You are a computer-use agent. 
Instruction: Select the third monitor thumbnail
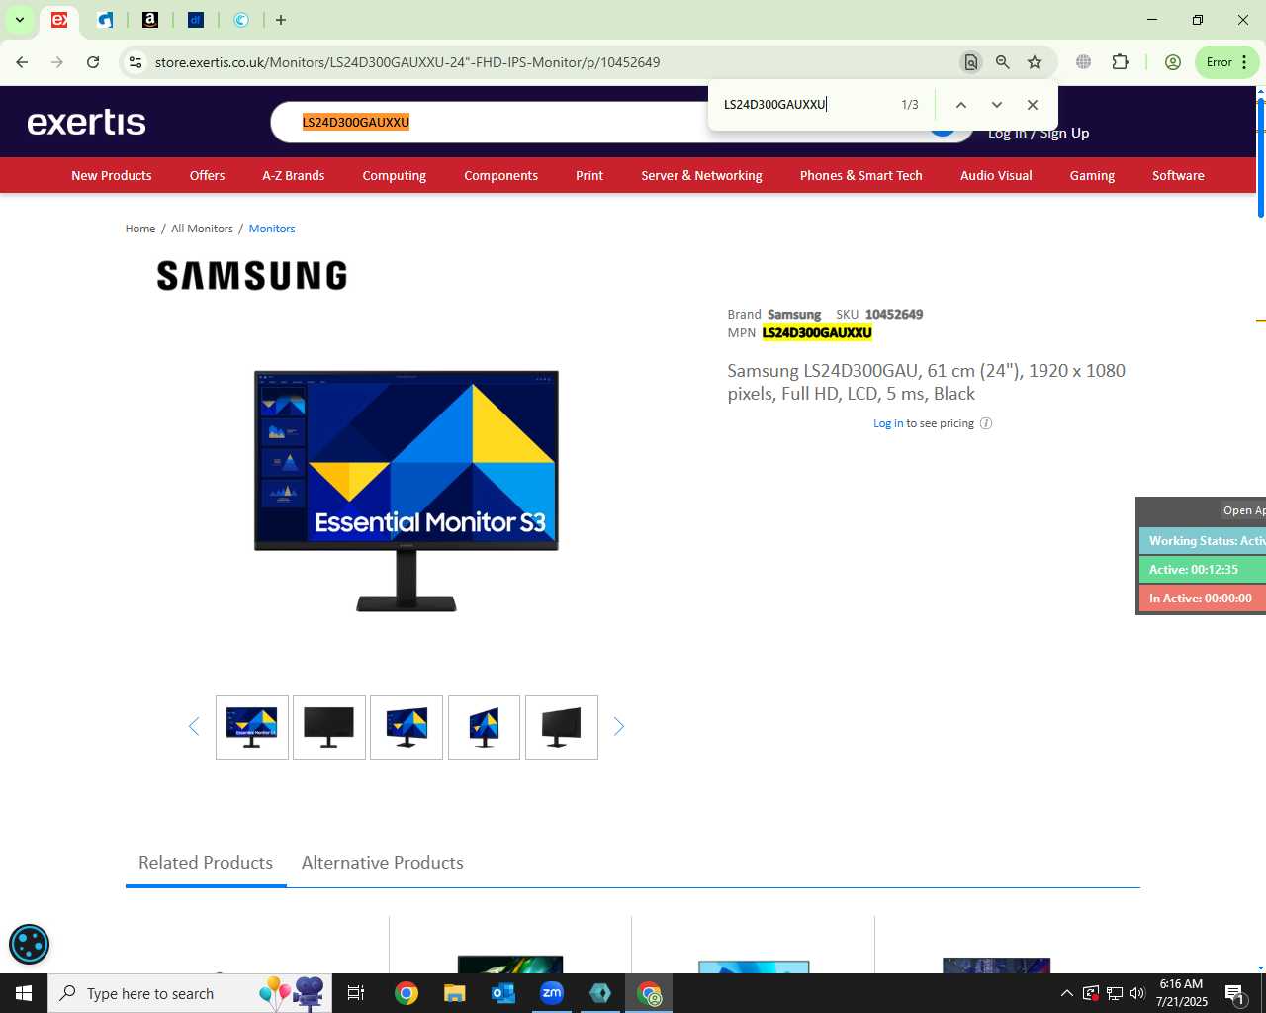pyautogui.click(x=407, y=727)
